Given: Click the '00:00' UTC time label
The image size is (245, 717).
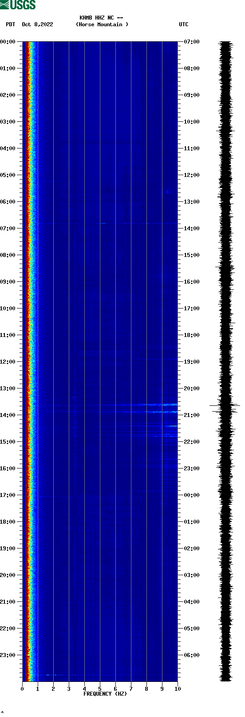Looking at the screenshot, I should pyautogui.click(x=192, y=495).
